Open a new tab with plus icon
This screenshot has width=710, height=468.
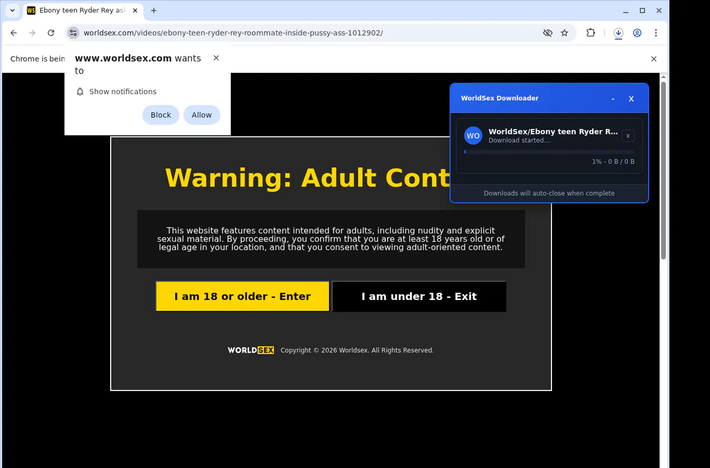point(154,11)
